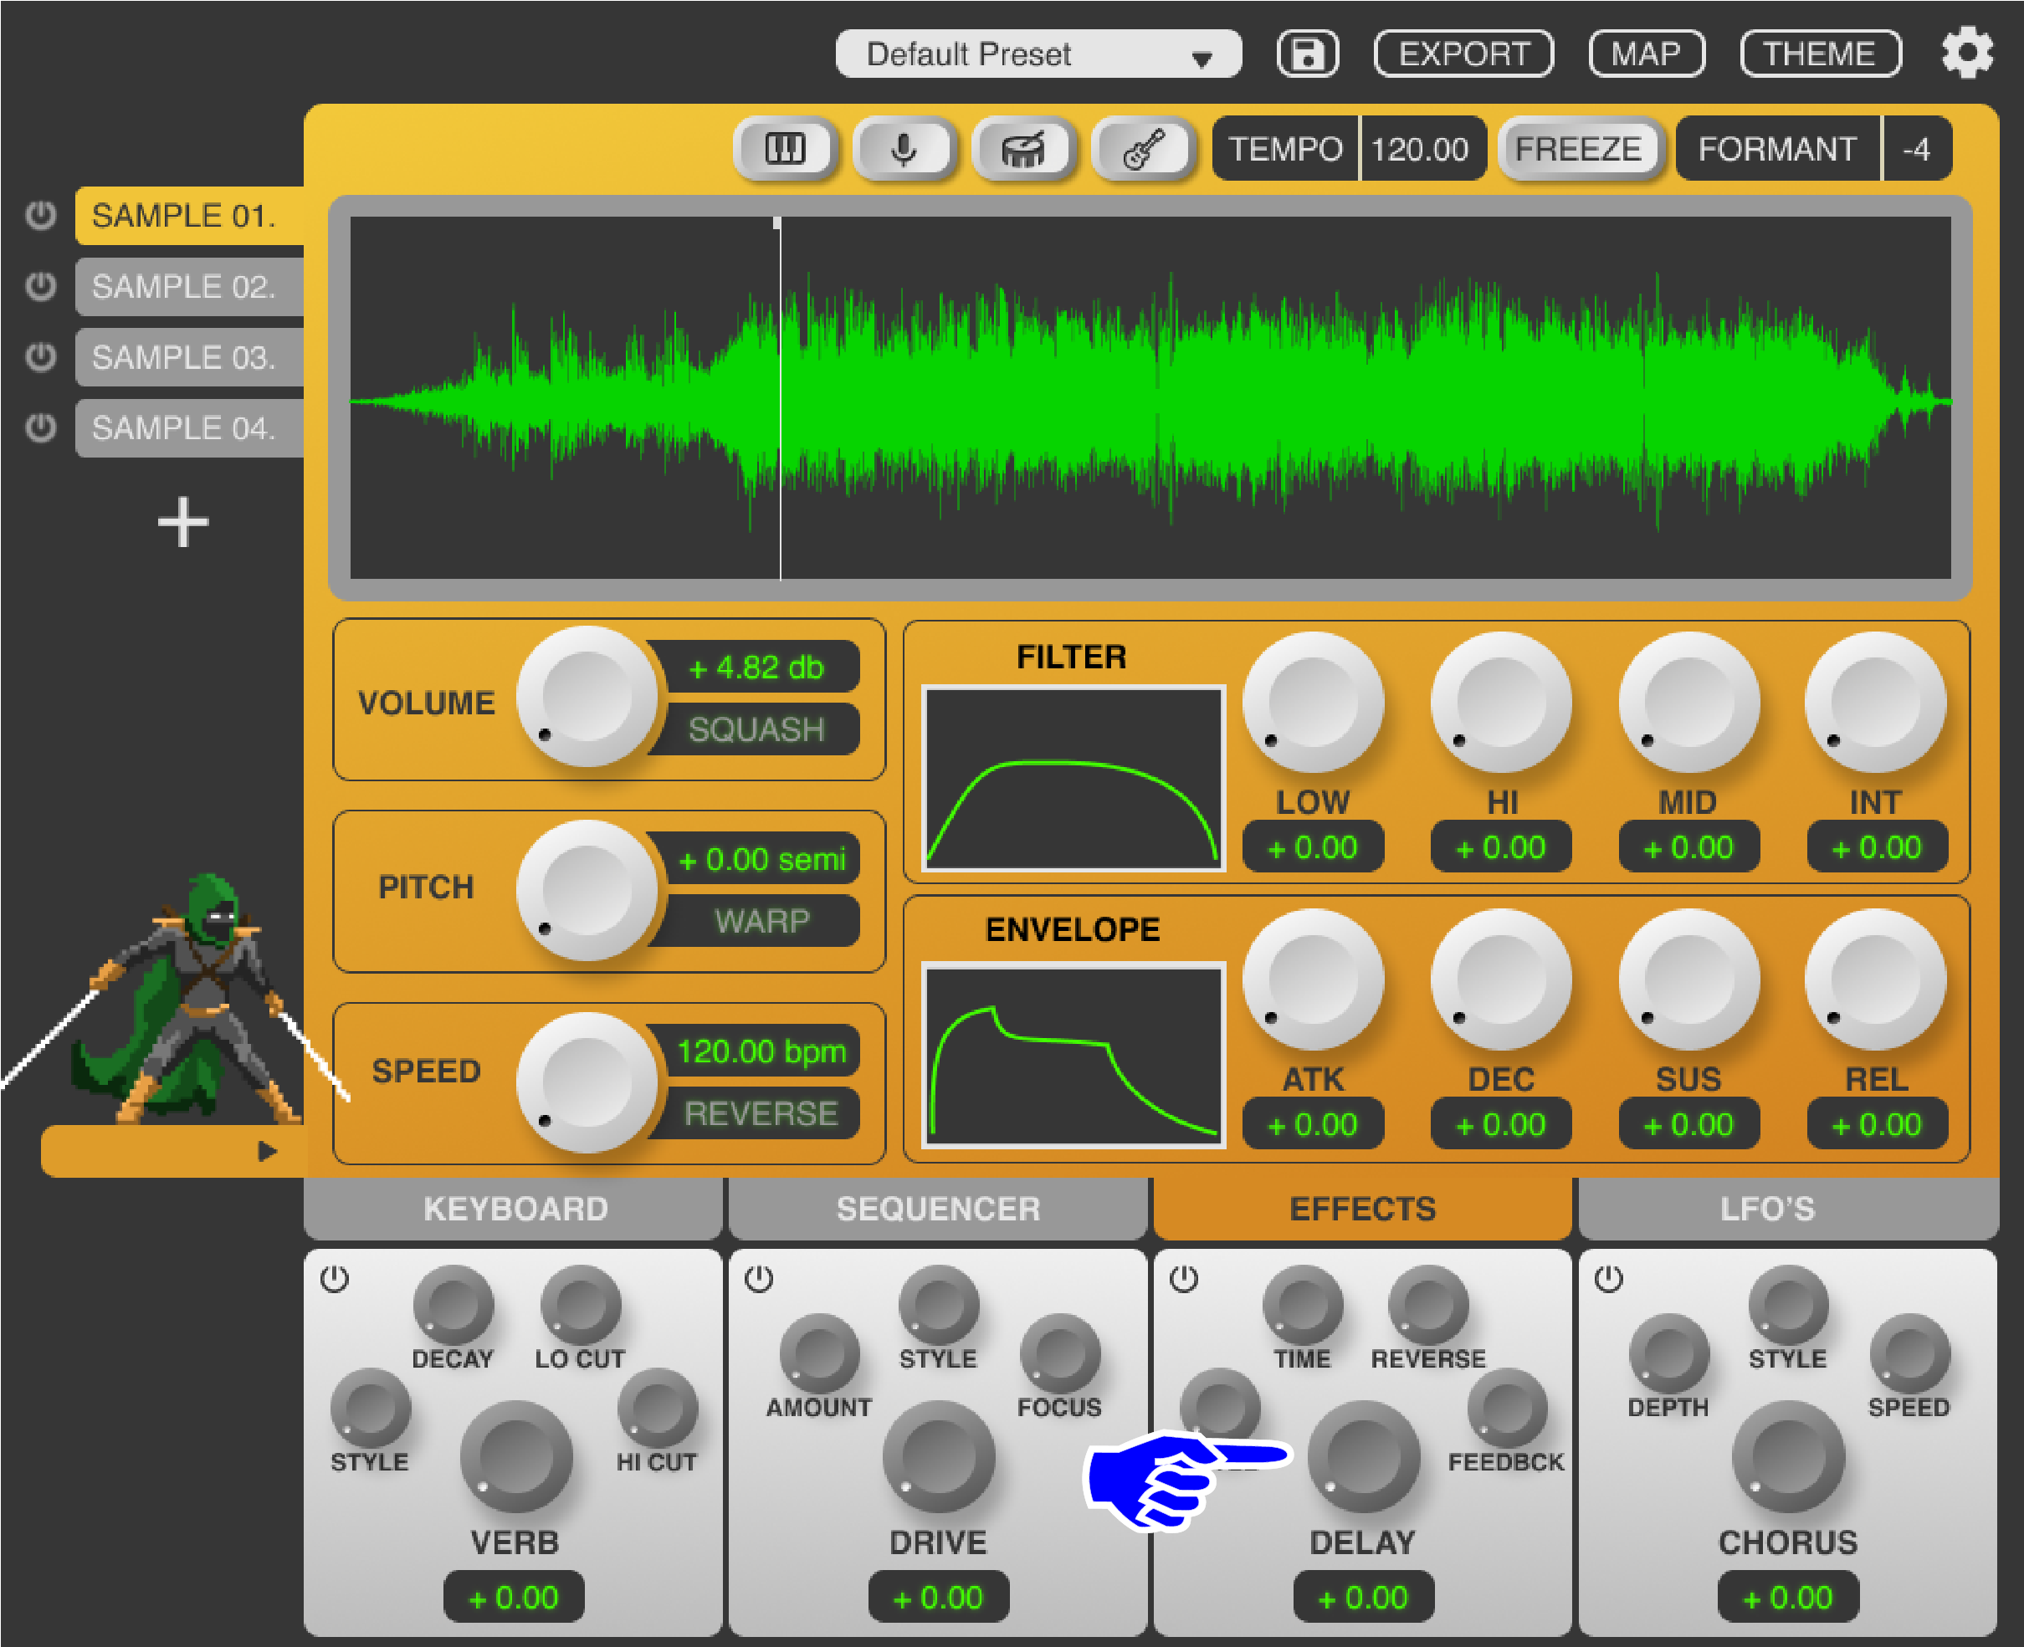The height and width of the screenshot is (1647, 2024).
Task: Click the envelope ATK knob
Action: [1314, 980]
